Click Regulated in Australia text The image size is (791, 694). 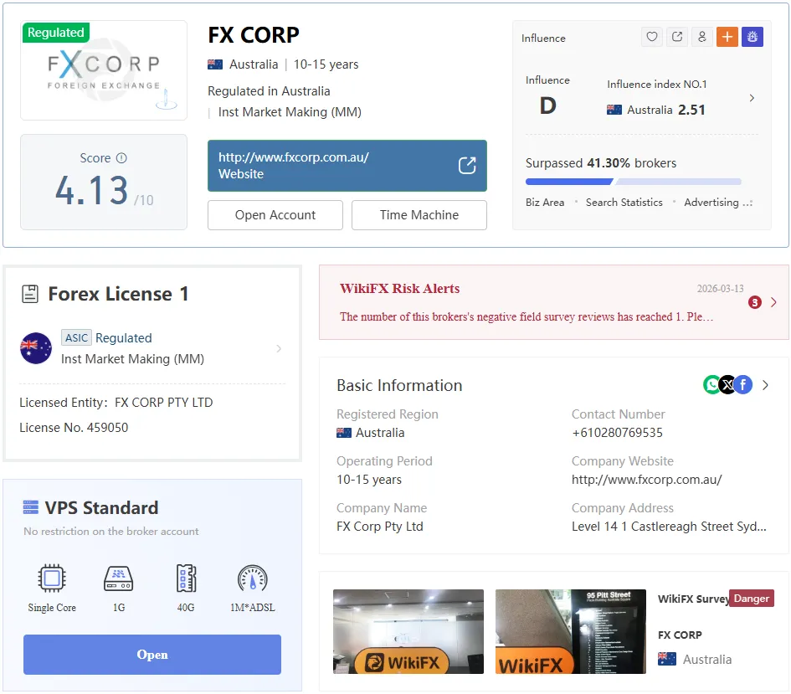tap(269, 90)
